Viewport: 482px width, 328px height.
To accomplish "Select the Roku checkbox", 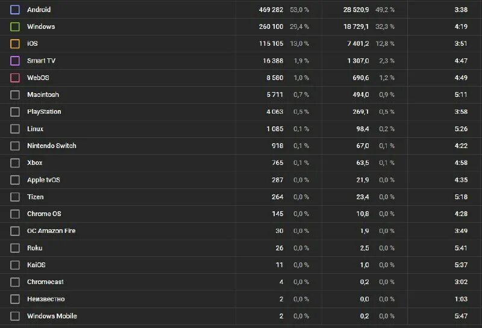I will coord(14,248).
